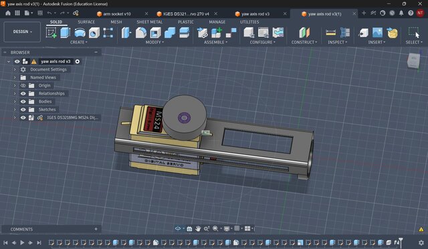Hide the IGES DS3218MG component
This screenshot has width=428, height=249.
pyautogui.click(x=23, y=117)
